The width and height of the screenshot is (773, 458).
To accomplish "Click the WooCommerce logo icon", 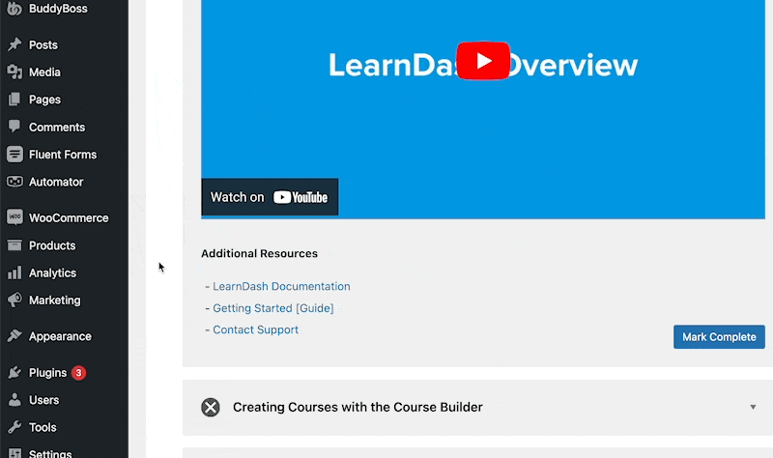I will tap(14, 217).
